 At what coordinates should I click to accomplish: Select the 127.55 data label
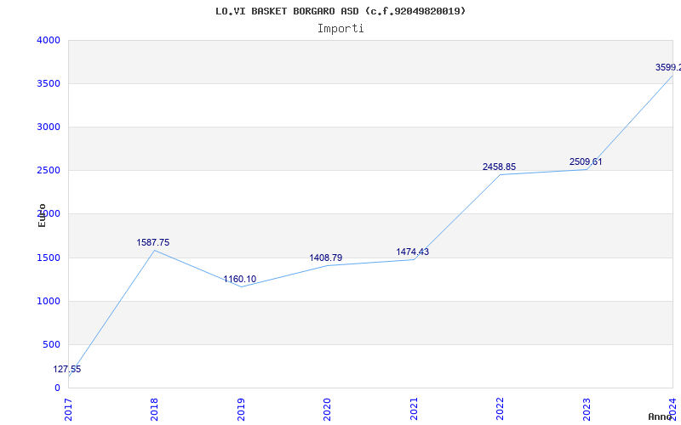(x=67, y=370)
